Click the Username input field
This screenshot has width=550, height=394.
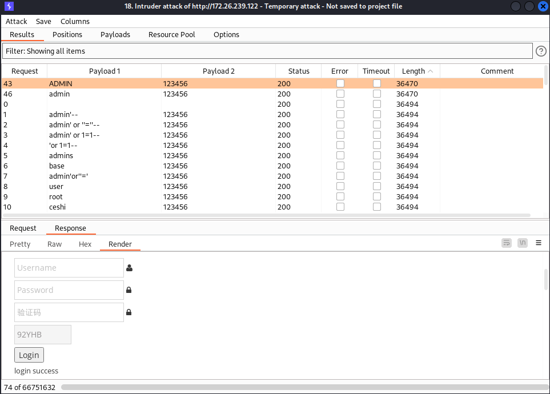[x=69, y=268]
